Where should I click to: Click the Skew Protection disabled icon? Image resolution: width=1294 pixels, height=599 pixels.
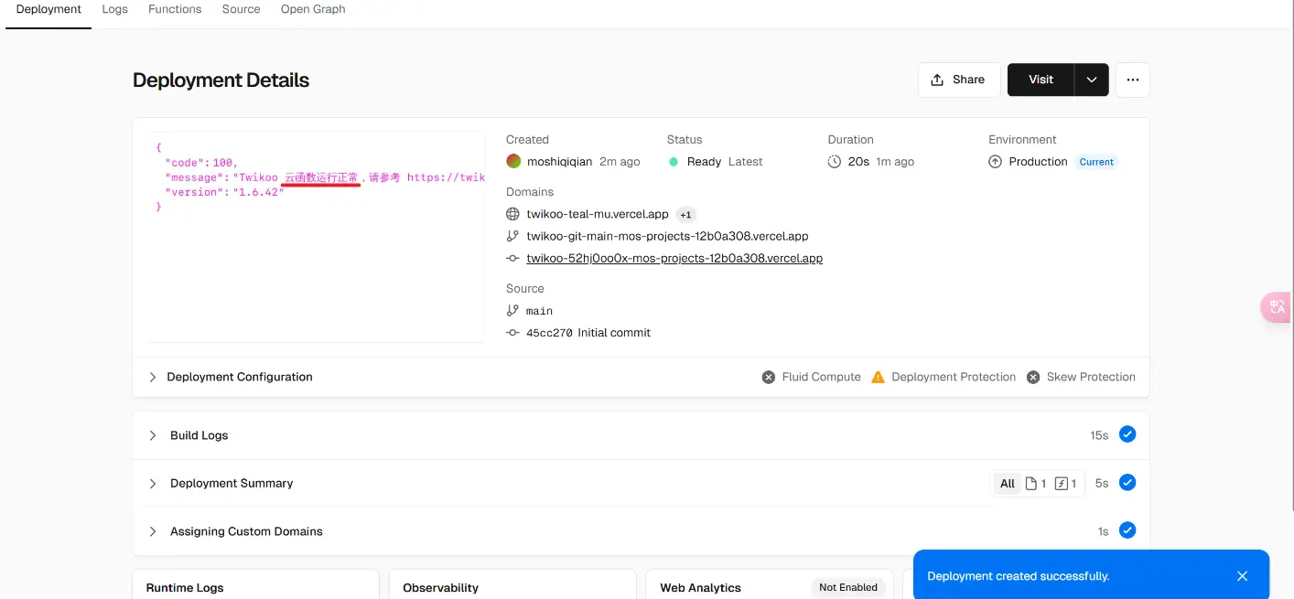[1033, 377]
